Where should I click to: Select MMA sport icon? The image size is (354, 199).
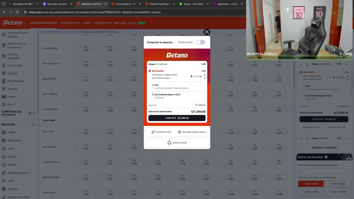pos(4,181)
